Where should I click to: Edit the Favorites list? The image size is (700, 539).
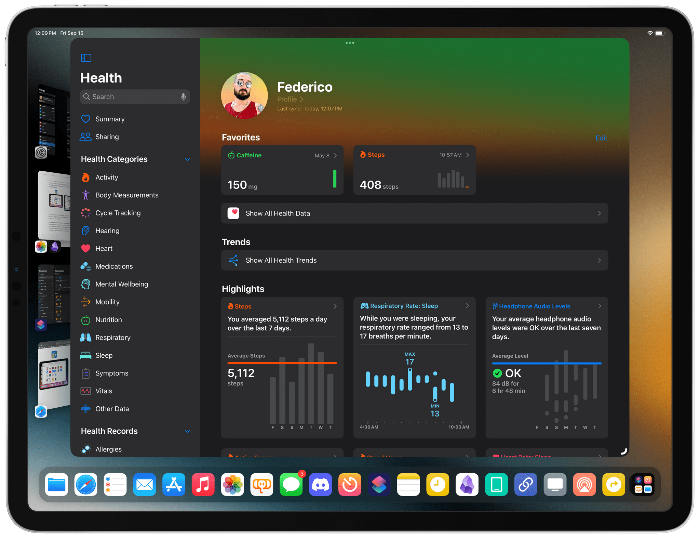[601, 138]
